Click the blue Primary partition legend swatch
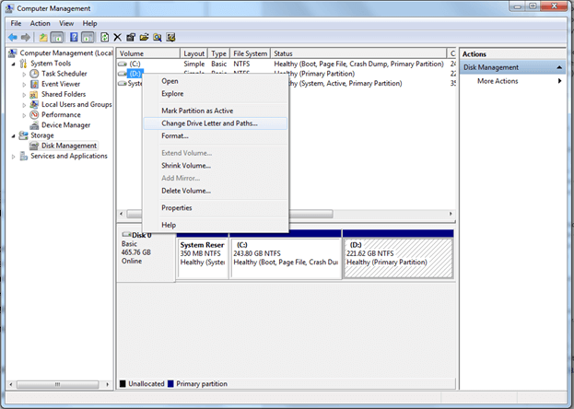The height and width of the screenshot is (409, 574). click(x=170, y=384)
